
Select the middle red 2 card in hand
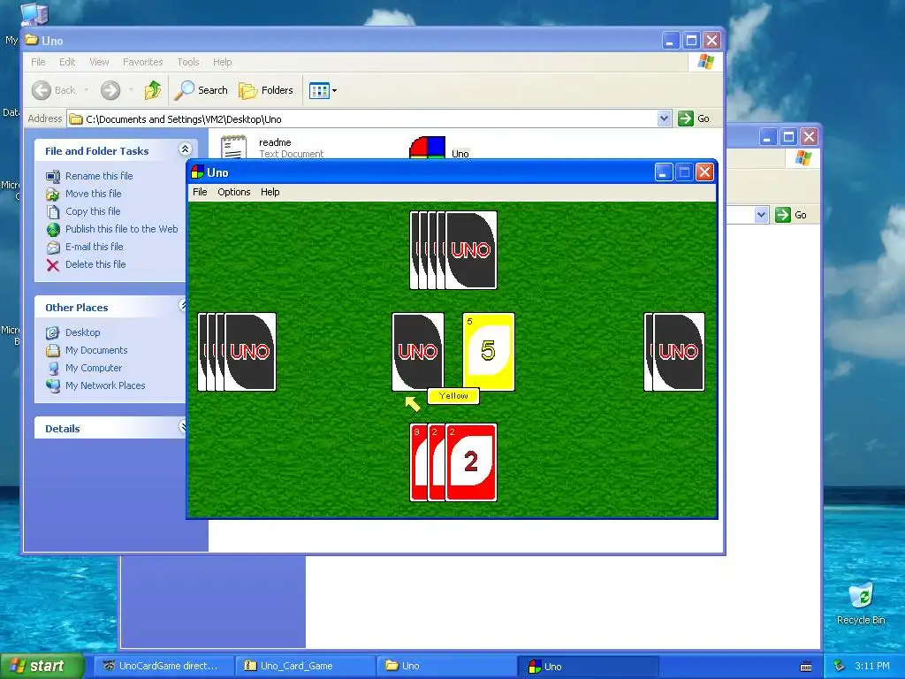pyautogui.click(x=437, y=462)
